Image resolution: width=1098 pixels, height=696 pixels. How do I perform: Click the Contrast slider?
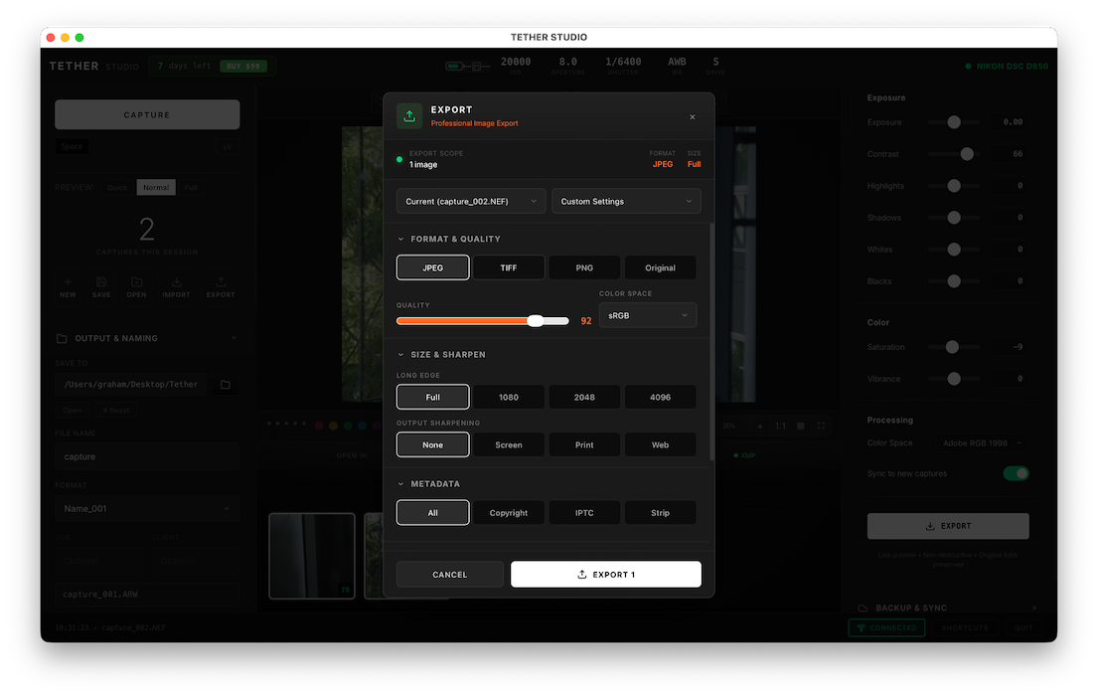(954, 153)
